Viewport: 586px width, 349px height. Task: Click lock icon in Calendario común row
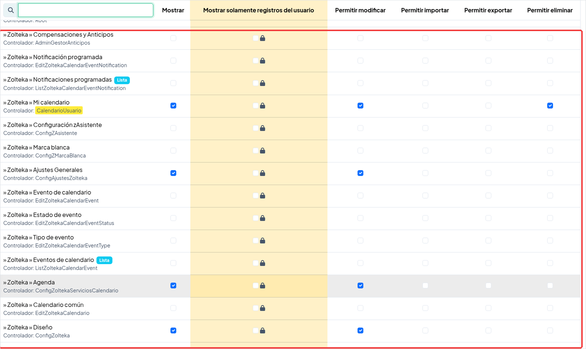tap(263, 308)
